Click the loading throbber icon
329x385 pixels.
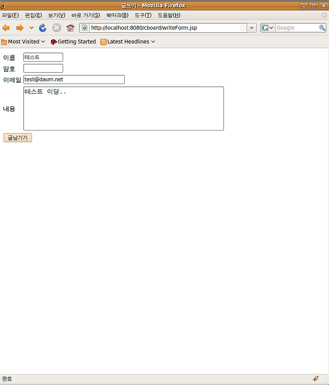[324, 15]
